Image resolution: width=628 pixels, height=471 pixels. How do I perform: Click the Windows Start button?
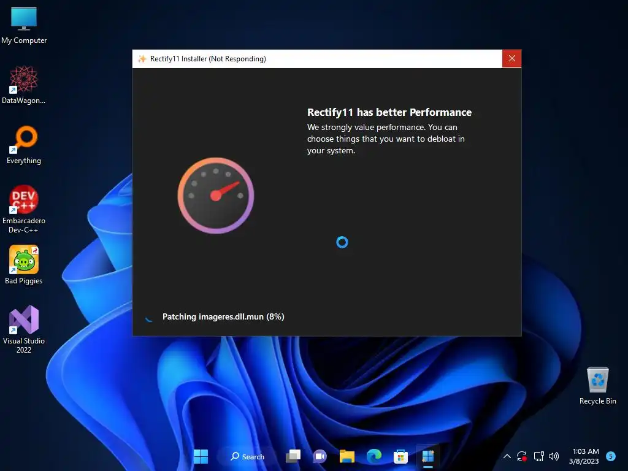click(201, 456)
